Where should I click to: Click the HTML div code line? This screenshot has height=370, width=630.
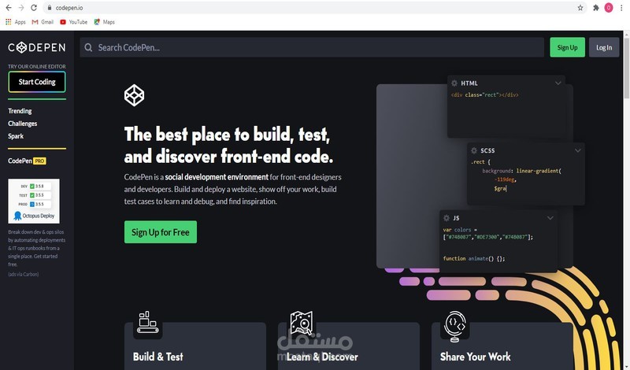point(484,95)
